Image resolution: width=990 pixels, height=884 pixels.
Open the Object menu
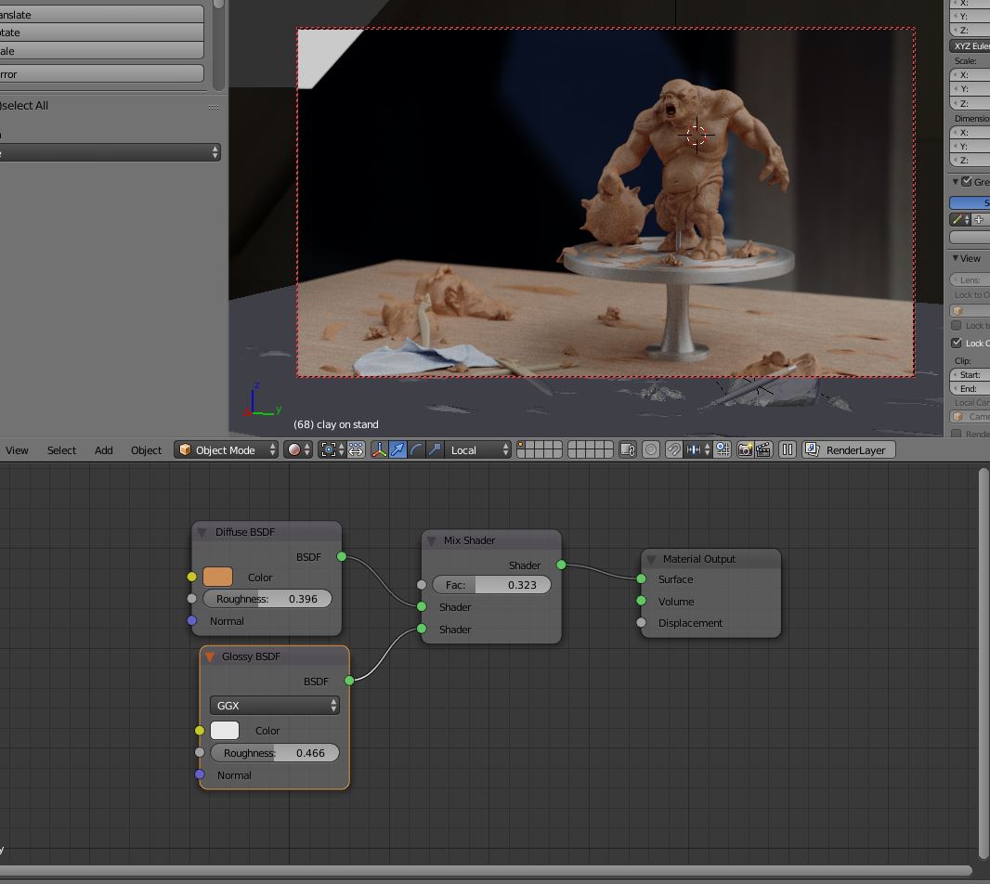(x=146, y=450)
